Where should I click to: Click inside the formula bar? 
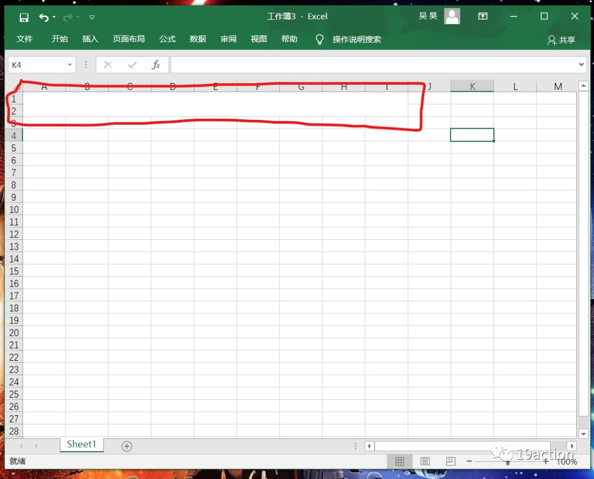[374, 65]
